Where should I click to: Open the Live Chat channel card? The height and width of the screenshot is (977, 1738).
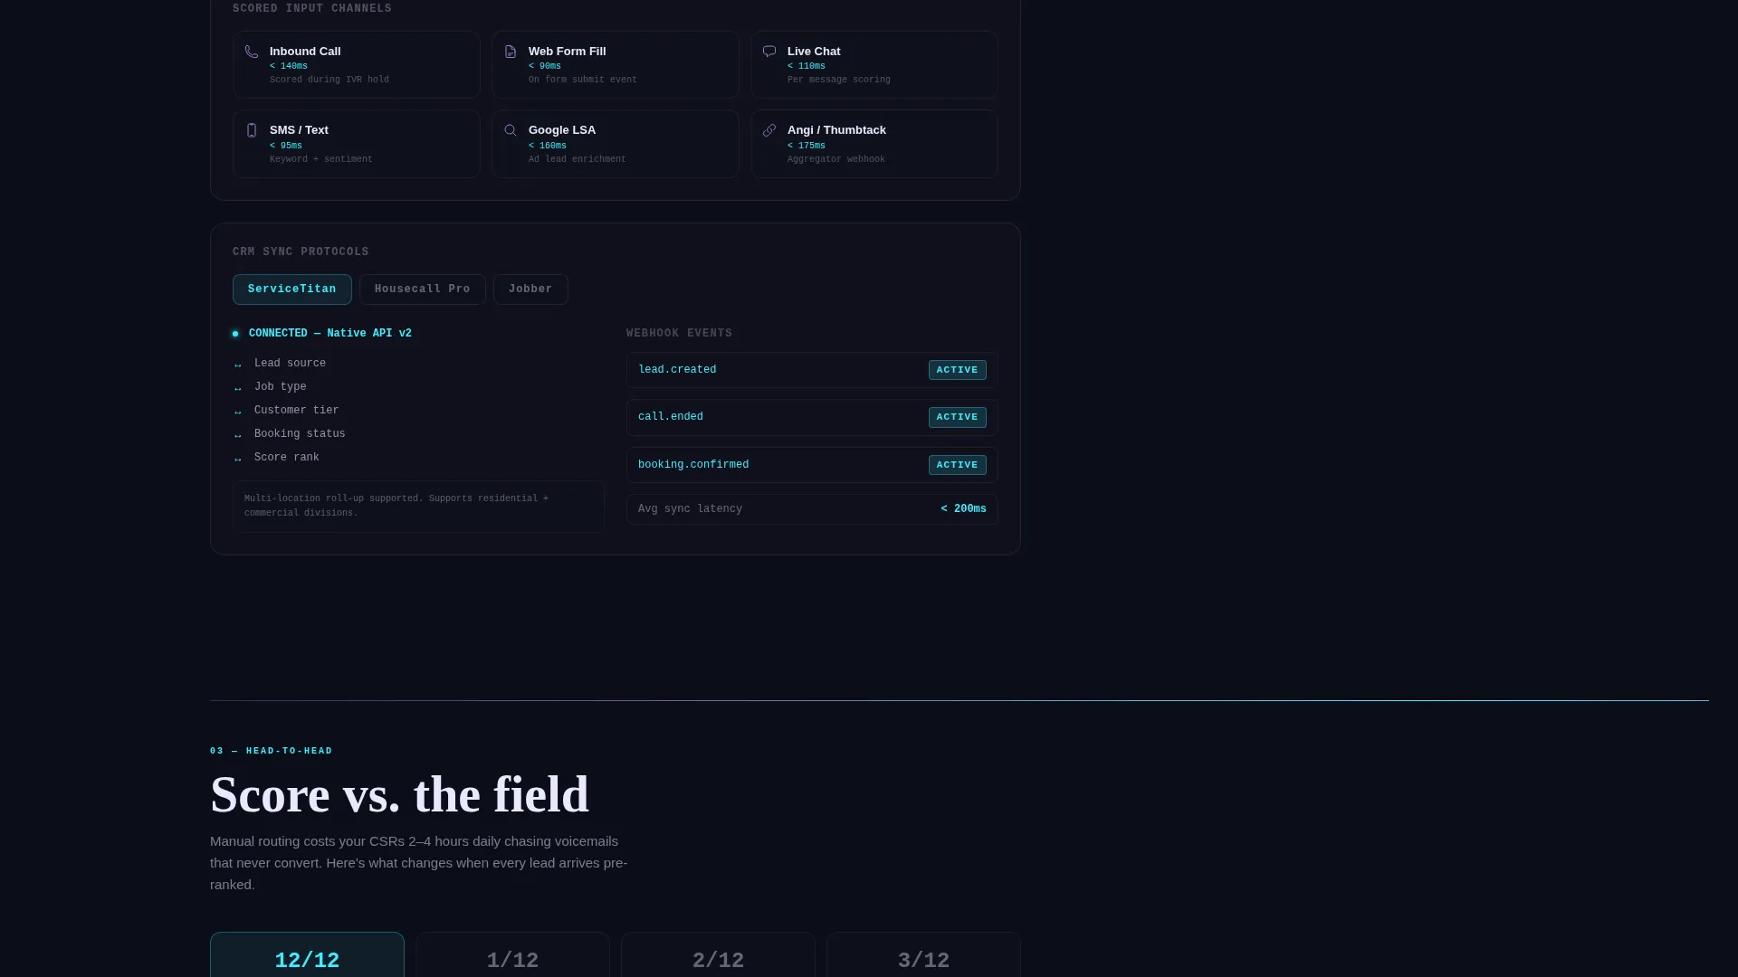(x=874, y=64)
